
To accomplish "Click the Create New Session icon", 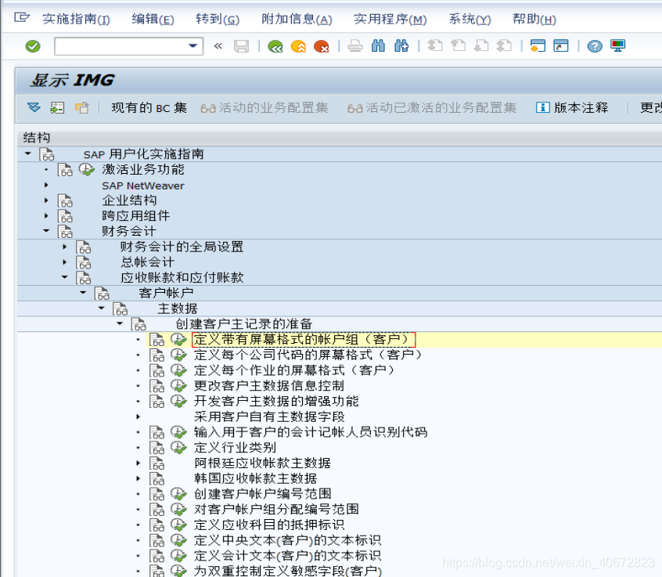I will click(x=538, y=45).
